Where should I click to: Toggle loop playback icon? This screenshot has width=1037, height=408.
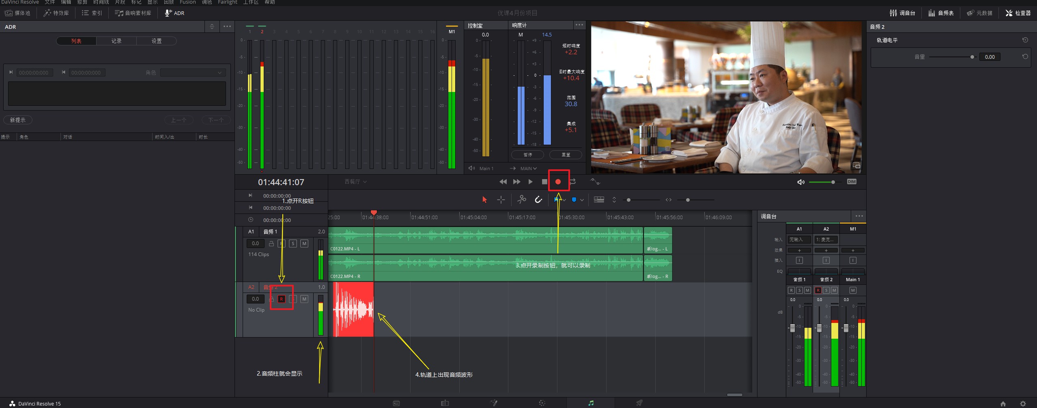pyautogui.click(x=572, y=182)
